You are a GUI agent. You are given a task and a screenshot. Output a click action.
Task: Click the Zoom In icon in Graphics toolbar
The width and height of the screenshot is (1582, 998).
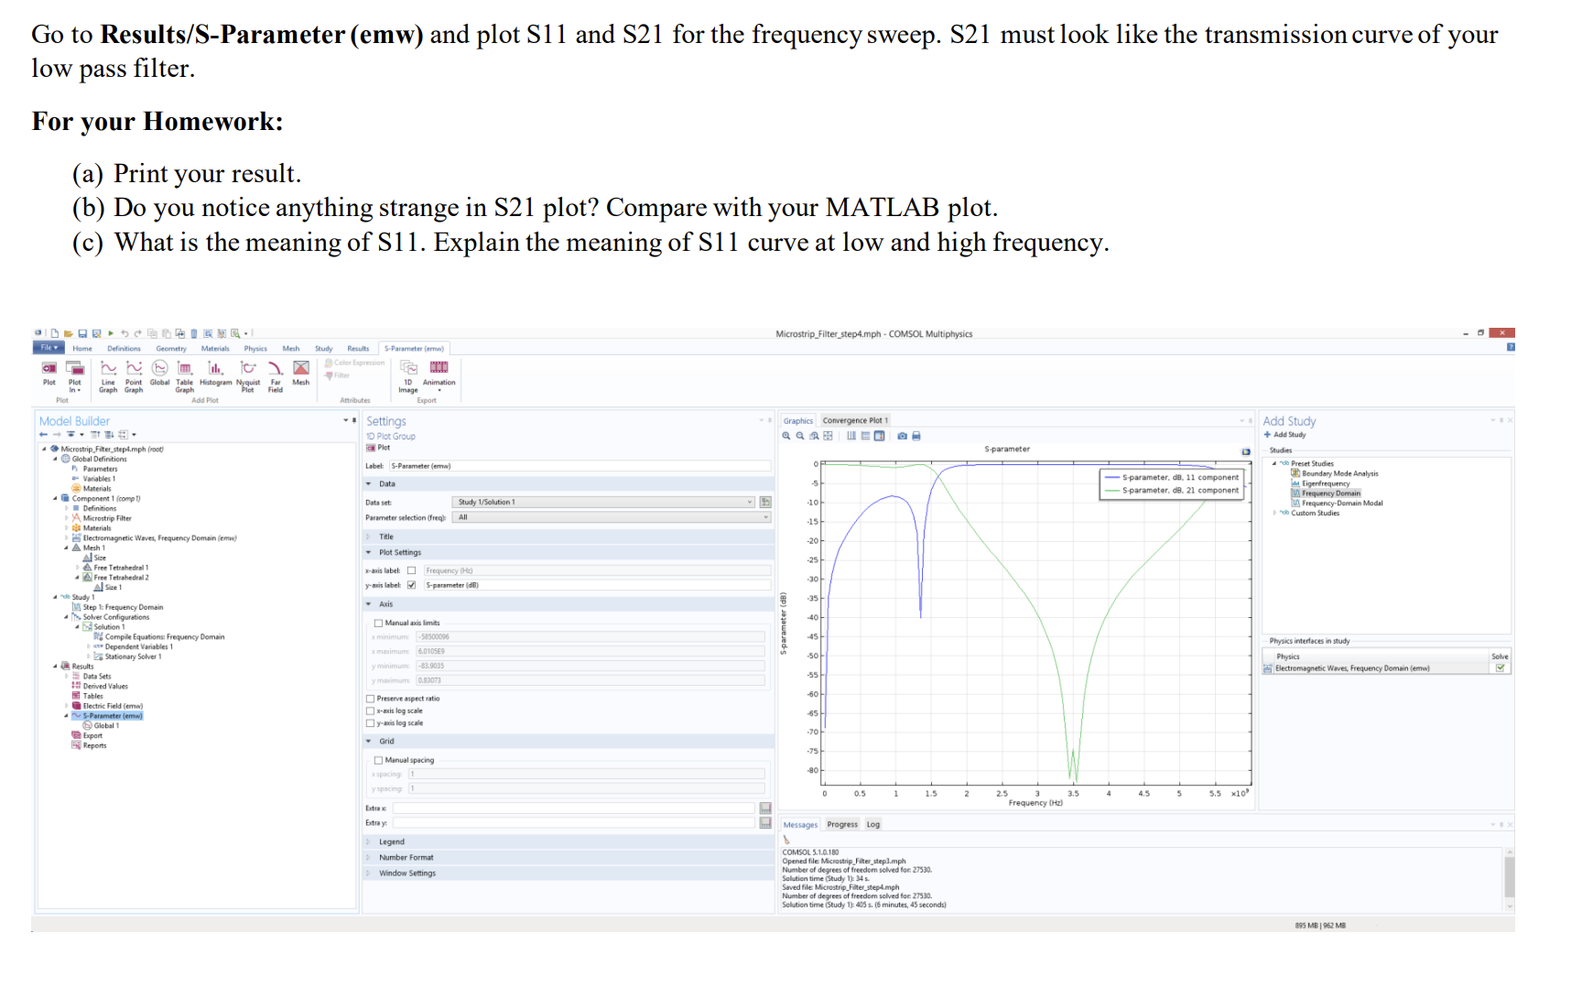click(x=786, y=436)
